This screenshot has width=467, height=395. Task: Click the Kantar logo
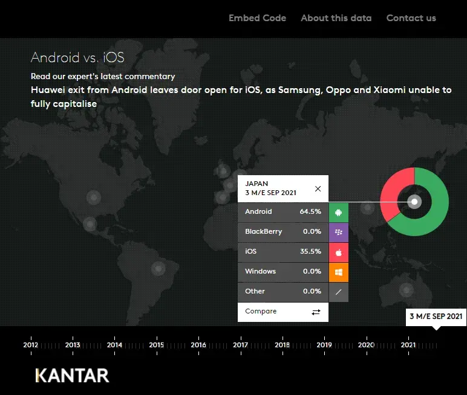point(72,375)
